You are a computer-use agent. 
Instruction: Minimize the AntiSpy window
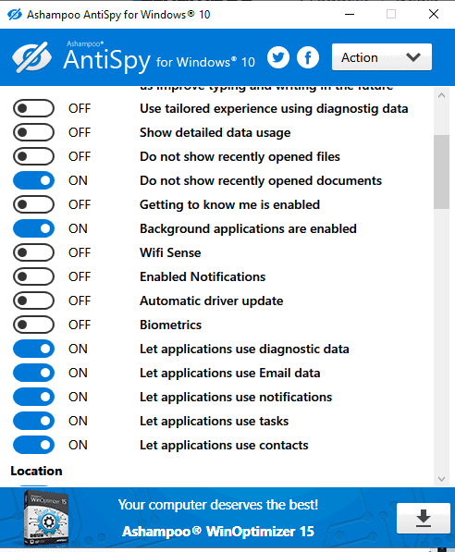(x=350, y=15)
